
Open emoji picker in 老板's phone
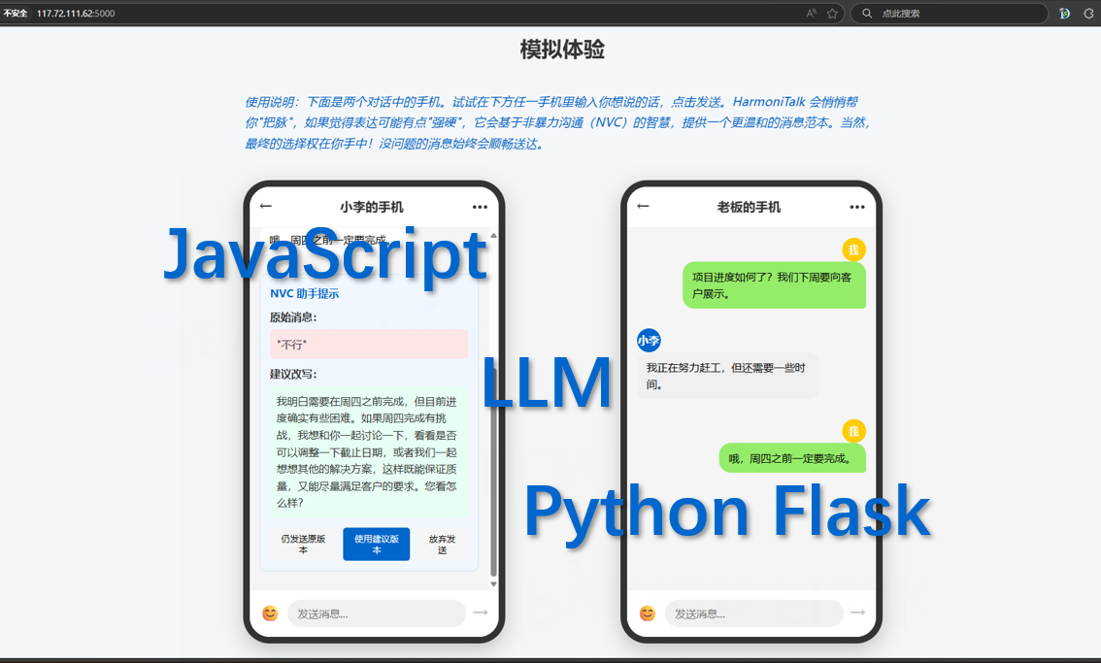tap(648, 613)
